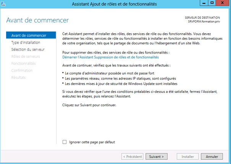Minimize the Assistant Ajout de rôles window
This screenshot has width=231, height=164.
click(204, 3)
